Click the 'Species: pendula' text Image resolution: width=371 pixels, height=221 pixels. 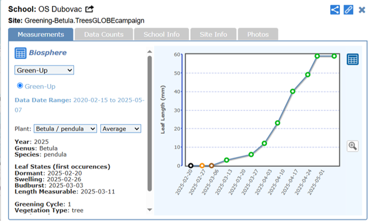tap(41, 154)
